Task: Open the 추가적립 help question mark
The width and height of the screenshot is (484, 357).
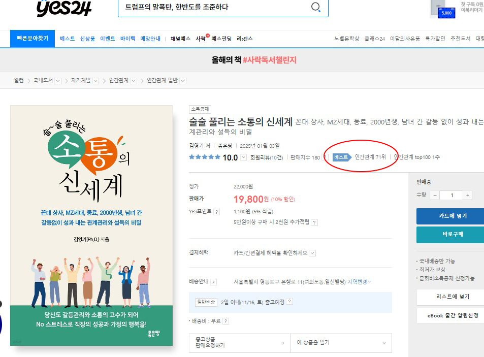Action: [314, 222]
